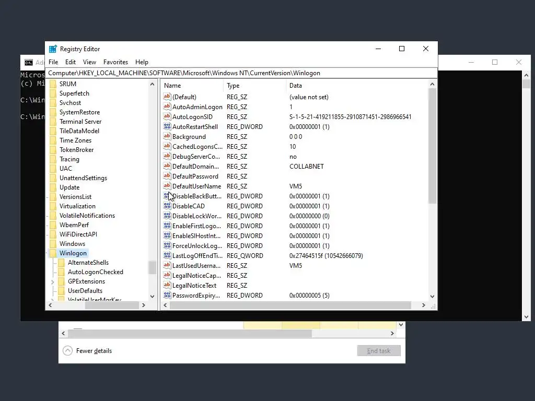Click the folder icon beside SRUM key

coord(53,84)
